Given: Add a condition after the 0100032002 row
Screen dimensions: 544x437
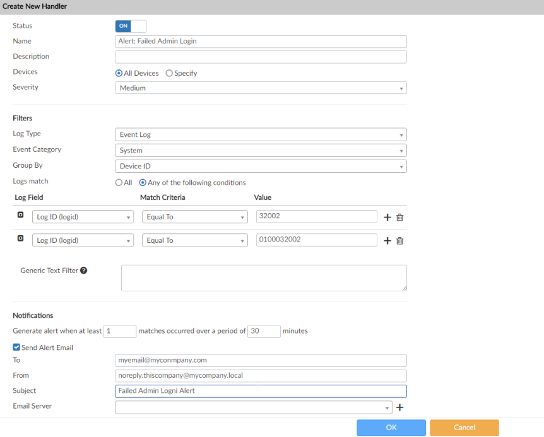Looking at the screenshot, I should click(x=387, y=240).
